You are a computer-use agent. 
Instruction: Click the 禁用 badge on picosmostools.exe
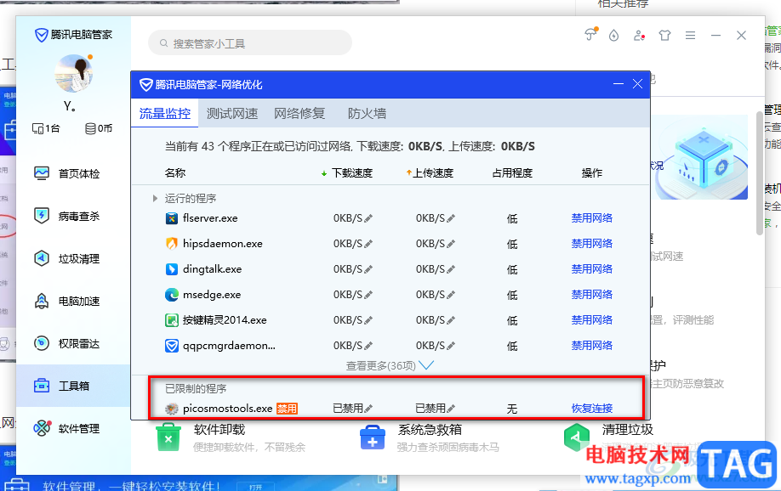[287, 409]
